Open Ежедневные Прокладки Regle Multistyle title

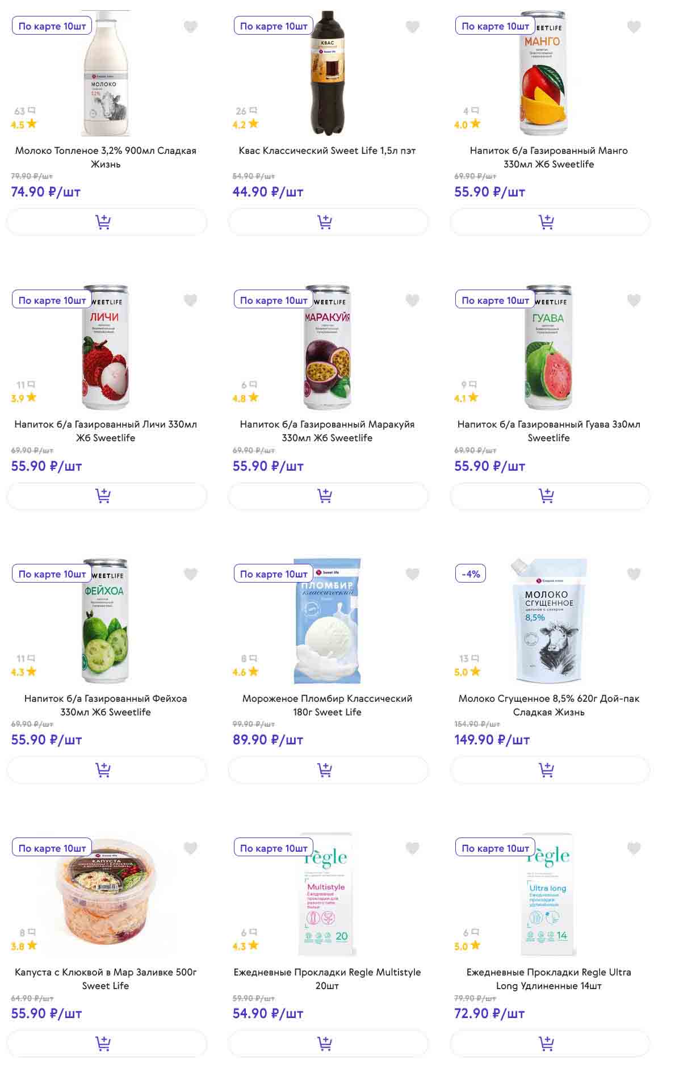[x=327, y=979]
